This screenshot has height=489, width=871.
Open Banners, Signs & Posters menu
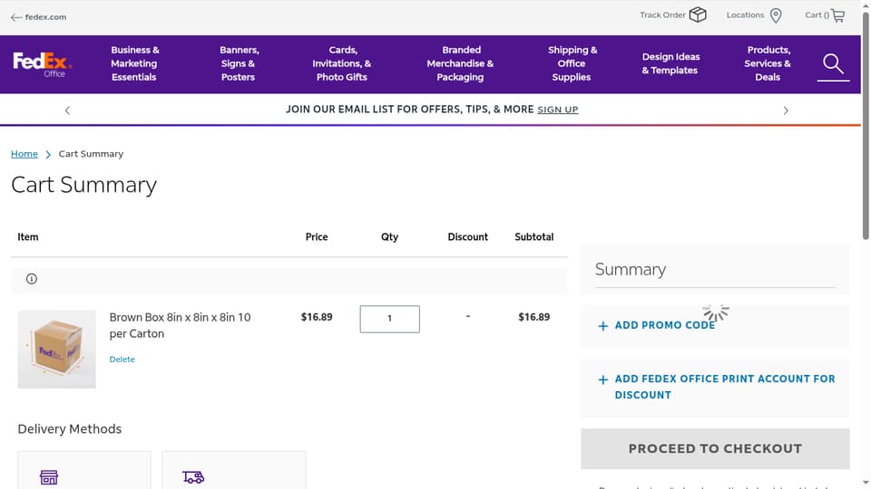239,63
